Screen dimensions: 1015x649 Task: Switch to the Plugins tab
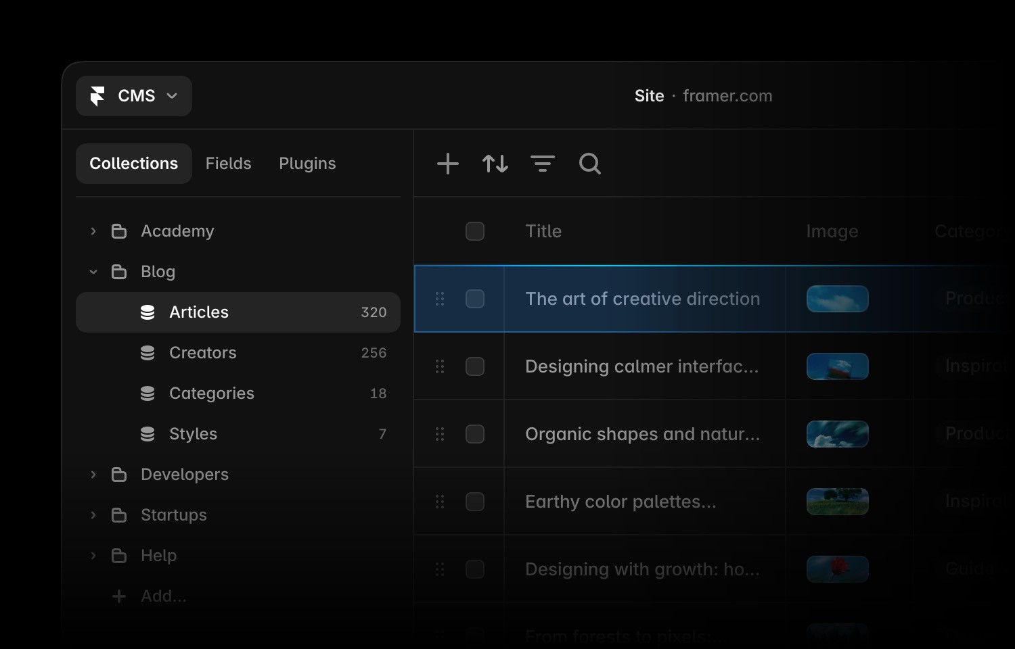click(x=307, y=164)
